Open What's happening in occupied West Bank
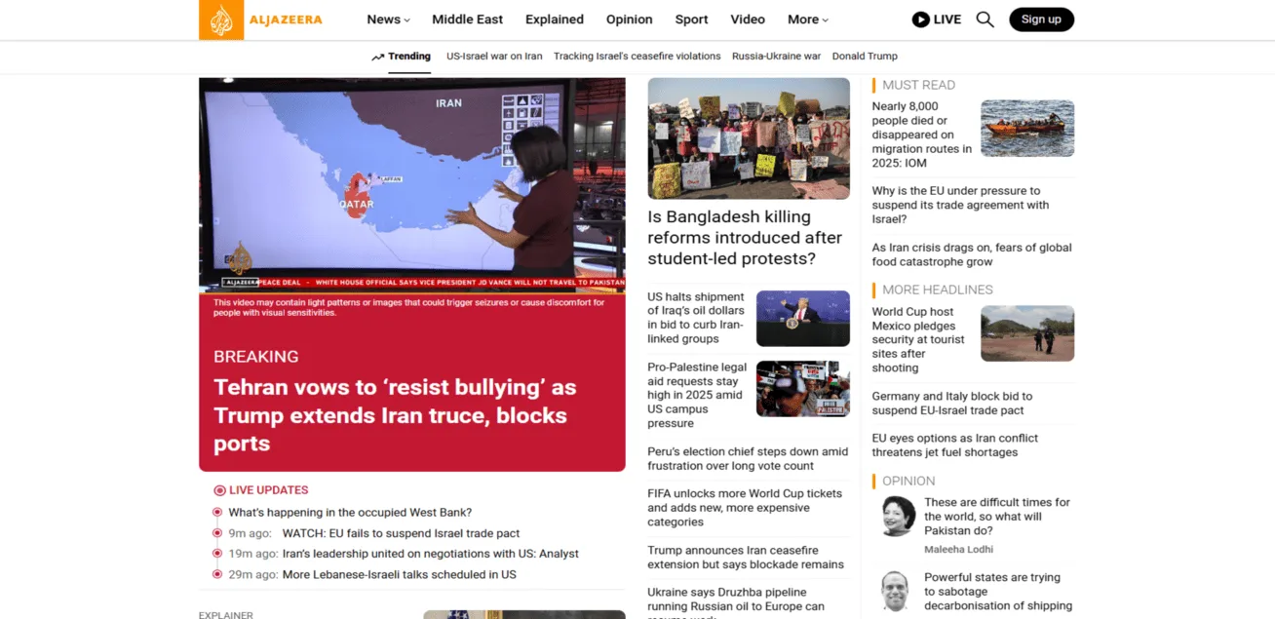This screenshot has height=619, width=1275. pos(350,513)
